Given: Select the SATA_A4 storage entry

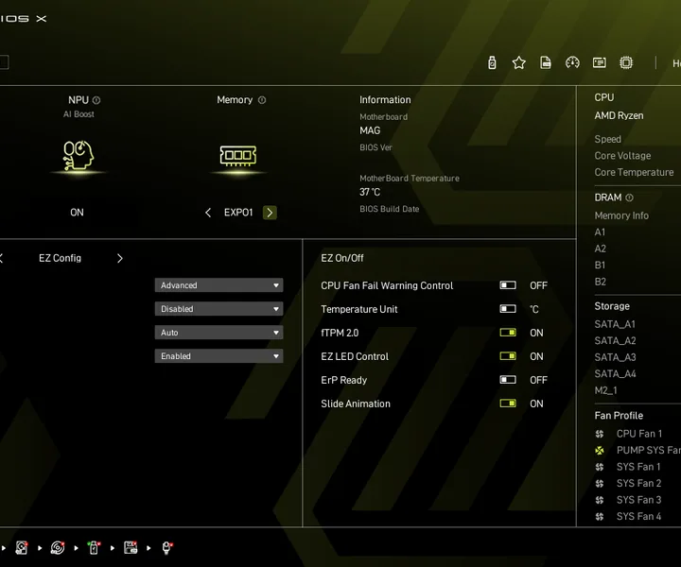Looking at the screenshot, I should coord(615,374).
